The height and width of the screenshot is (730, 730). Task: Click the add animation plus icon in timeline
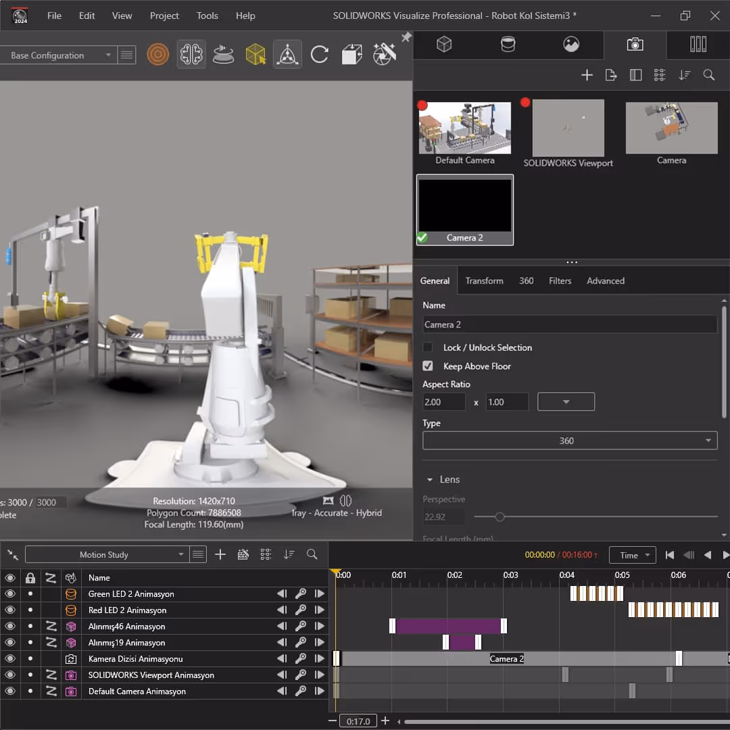tap(220, 554)
